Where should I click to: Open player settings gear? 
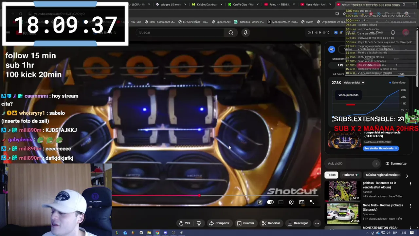[291, 202]
